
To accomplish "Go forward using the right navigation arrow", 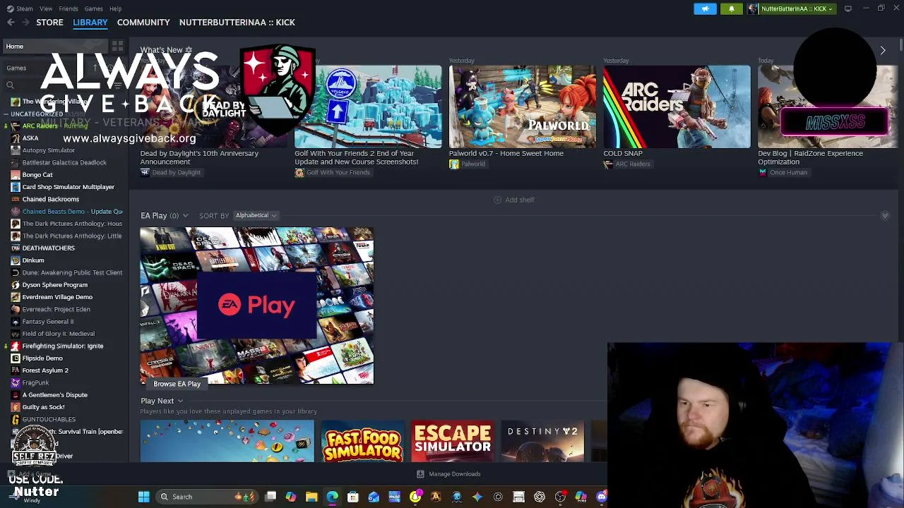I will click(26, 23).
